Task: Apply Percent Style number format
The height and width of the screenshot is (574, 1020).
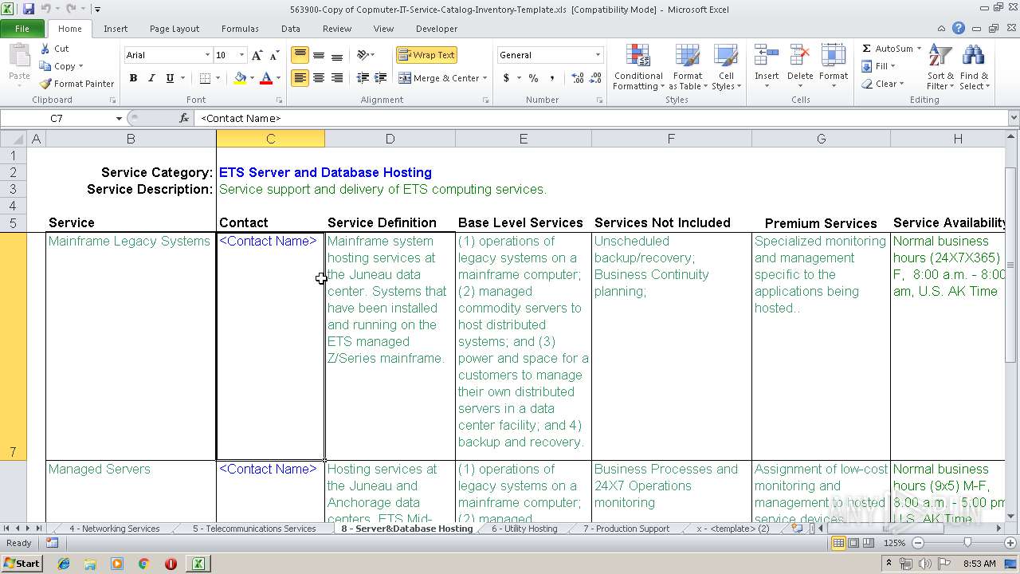Action: point(533,78)
